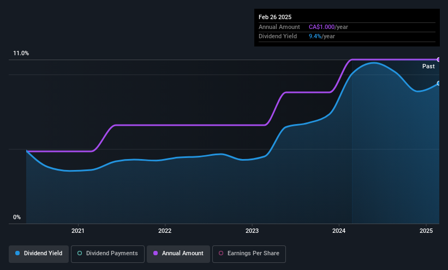Viewport: 448px width, 270px height.
Task: Click the teal Dividend Payments legend circle
Action: (x=80, y=253)
